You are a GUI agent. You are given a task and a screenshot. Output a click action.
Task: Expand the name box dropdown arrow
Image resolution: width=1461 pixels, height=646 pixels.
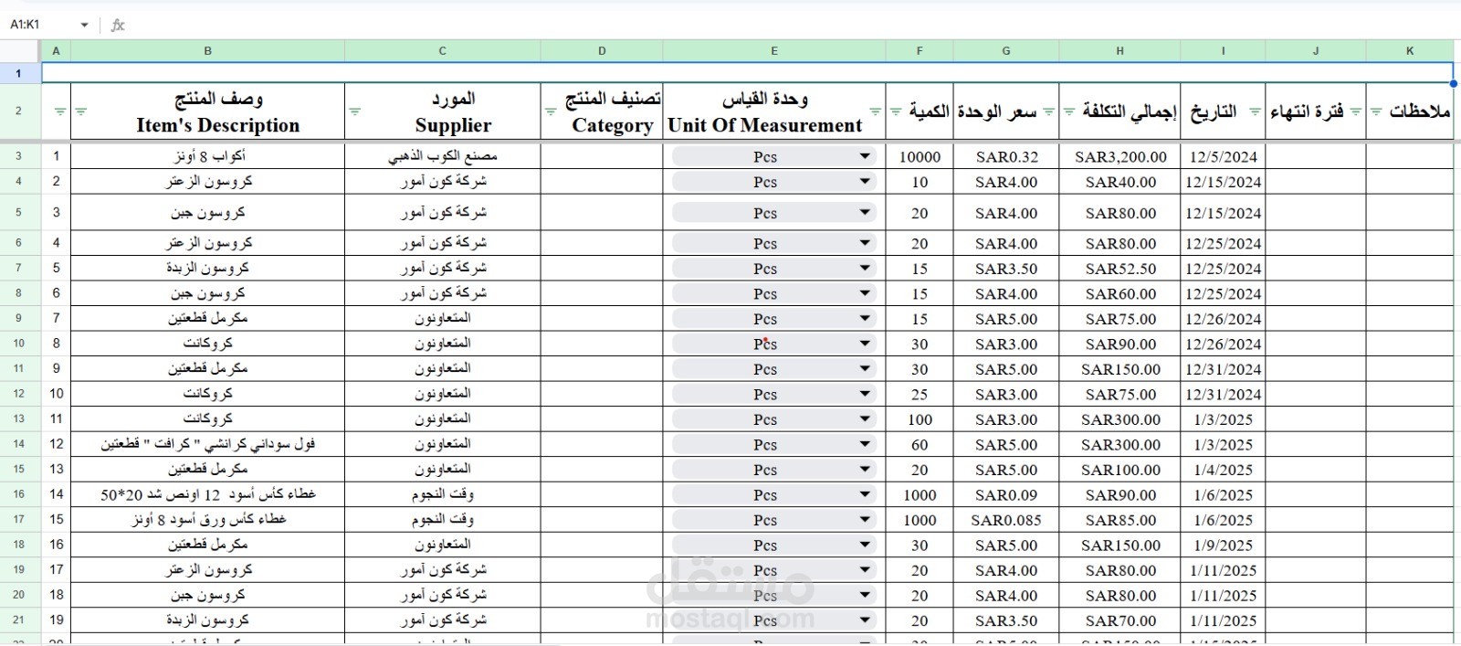84,25
